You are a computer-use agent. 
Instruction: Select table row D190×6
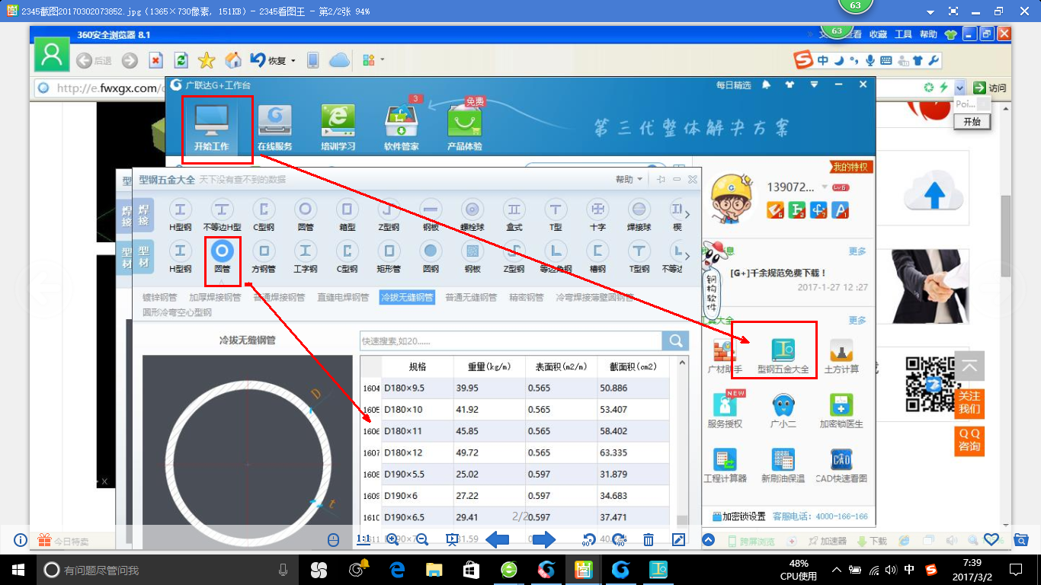tap(515, 496)
